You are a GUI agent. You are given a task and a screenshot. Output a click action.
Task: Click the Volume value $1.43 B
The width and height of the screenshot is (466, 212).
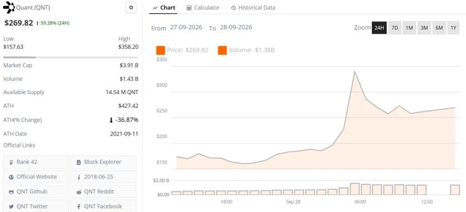tap(129, 79)
